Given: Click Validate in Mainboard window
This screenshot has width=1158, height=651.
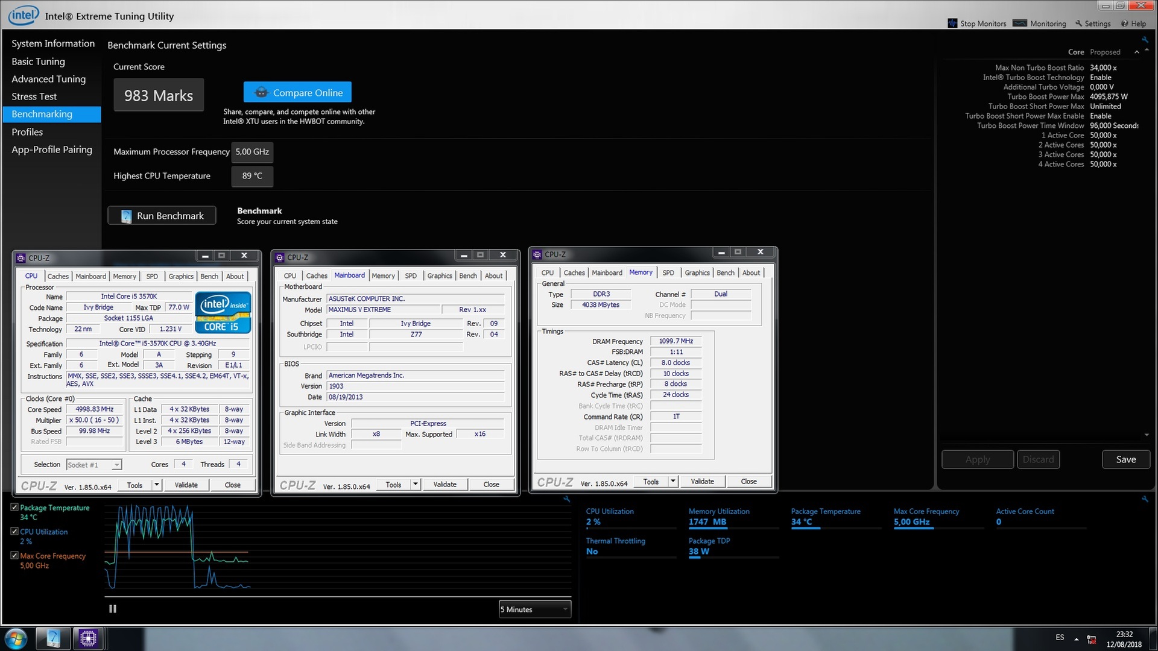Looking at the screenshot, I should pos(445,484).
